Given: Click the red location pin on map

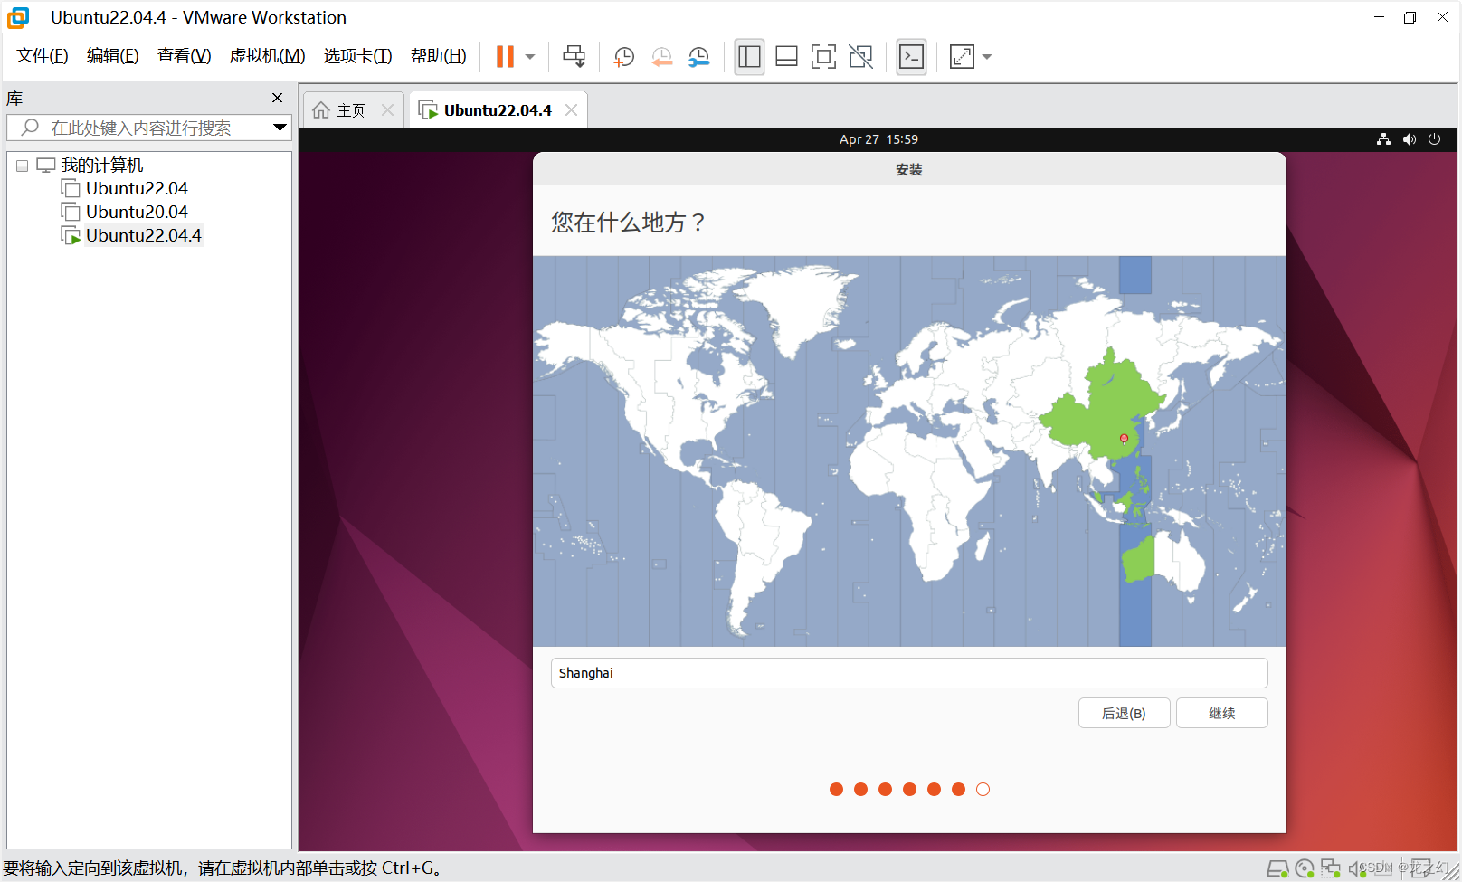Looking at the screenshot, I should coord(1124,438).
